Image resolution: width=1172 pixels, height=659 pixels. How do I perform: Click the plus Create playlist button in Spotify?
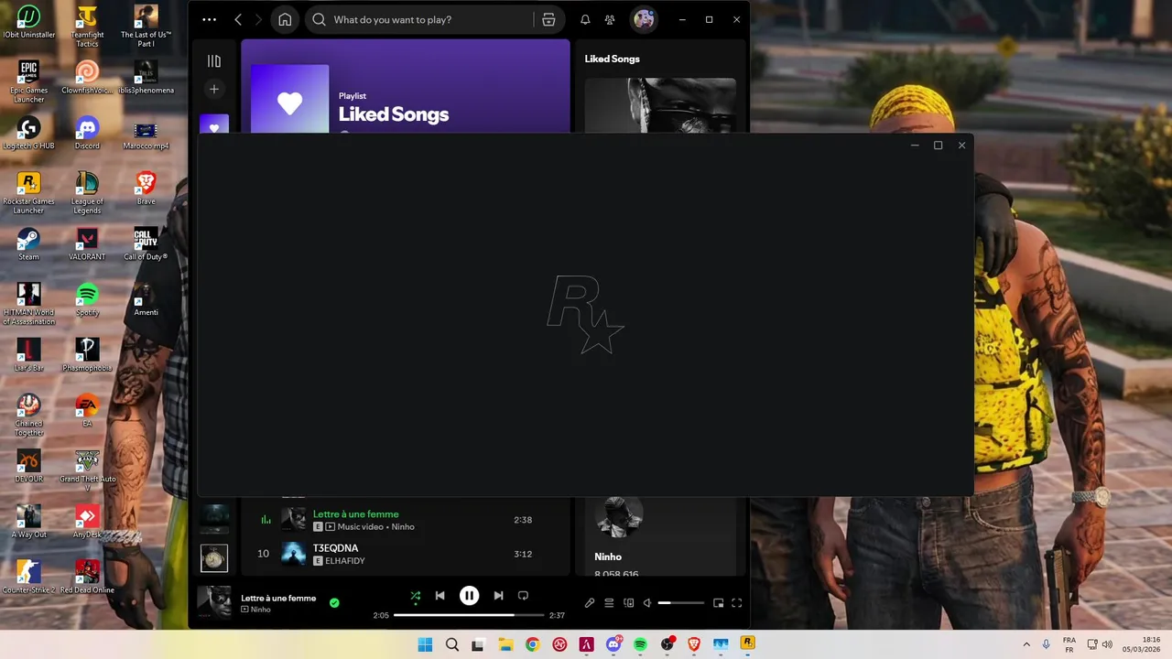click(x=214, y=89)
